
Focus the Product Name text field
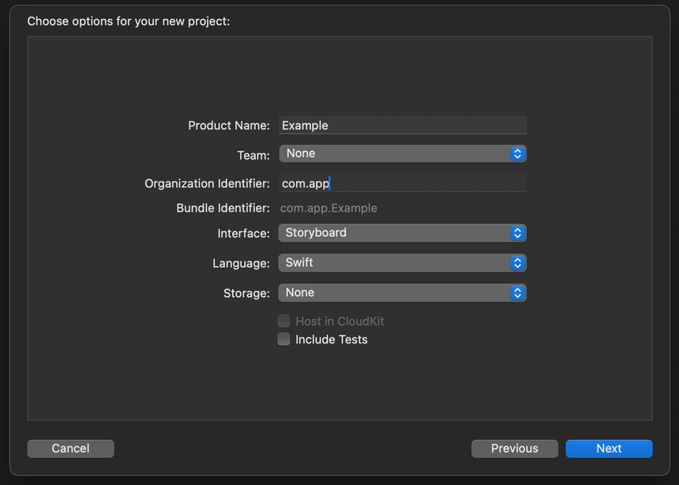pos(403,126)
